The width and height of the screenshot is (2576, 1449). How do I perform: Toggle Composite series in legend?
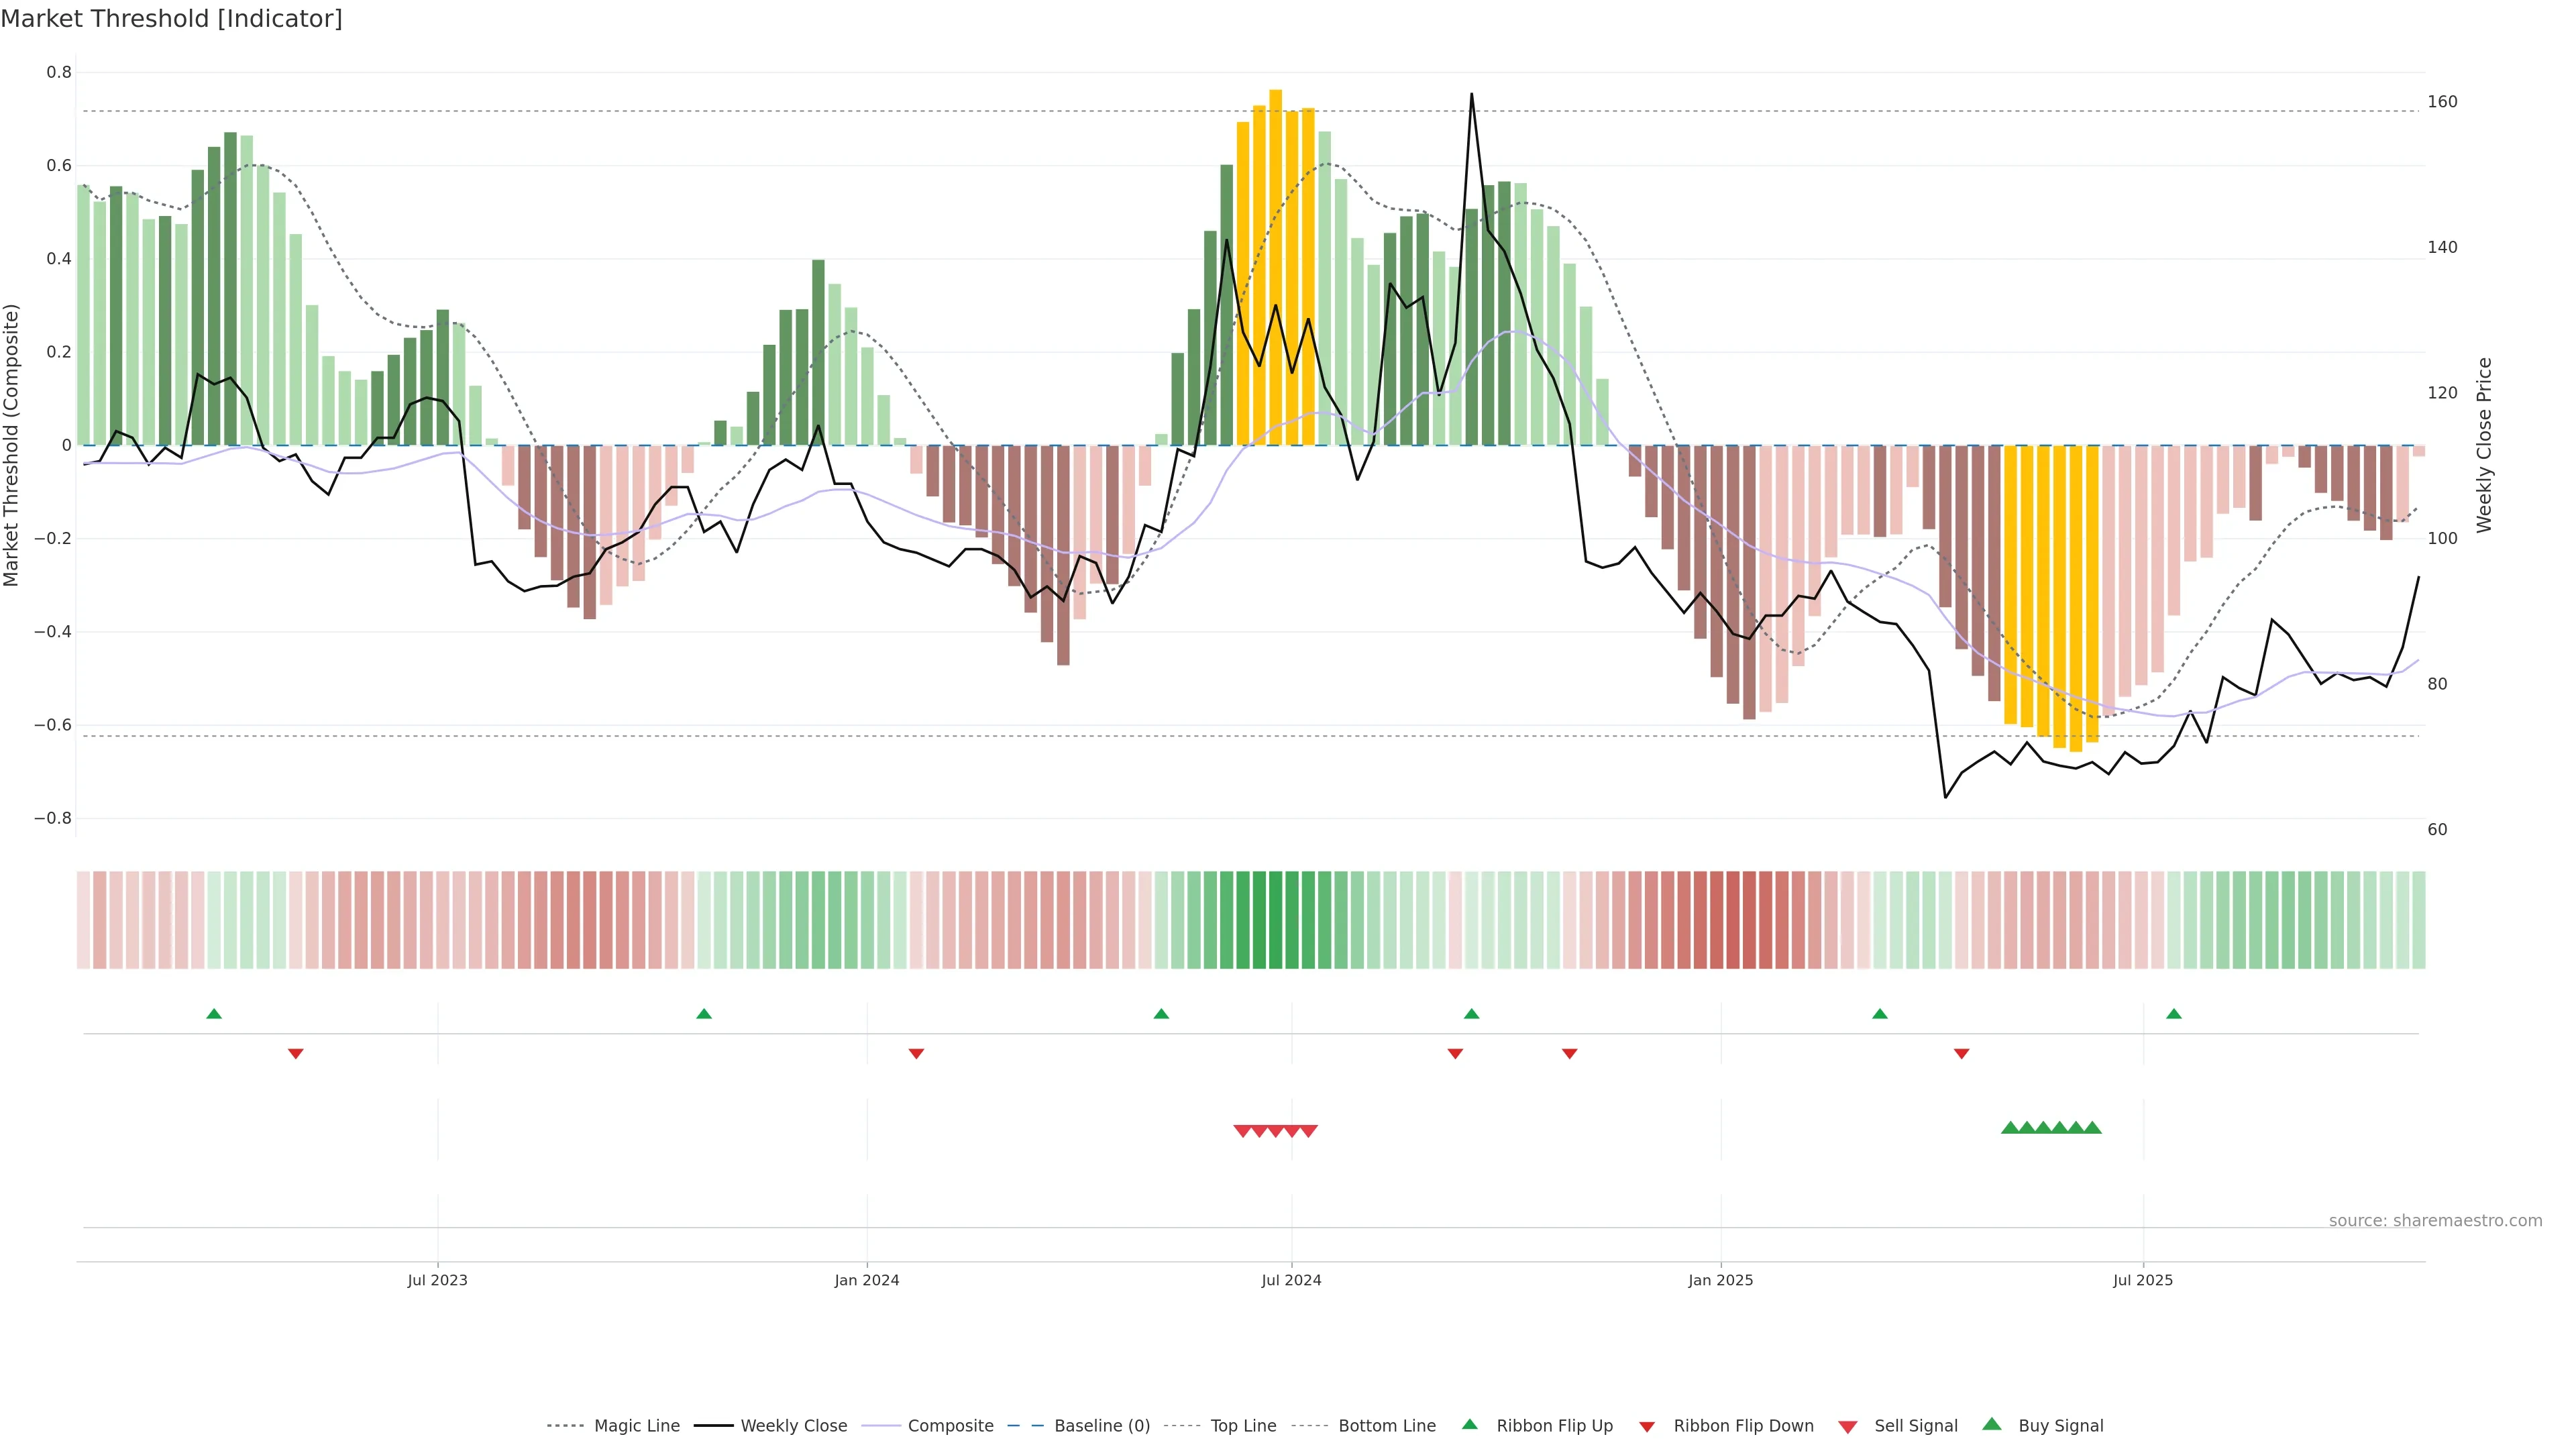[950, 1426]
